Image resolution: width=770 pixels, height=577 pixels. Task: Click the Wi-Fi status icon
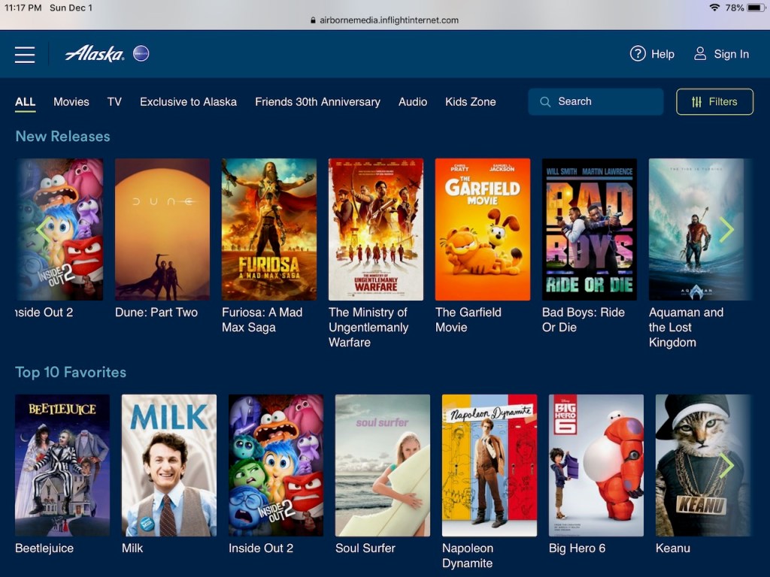714,8
